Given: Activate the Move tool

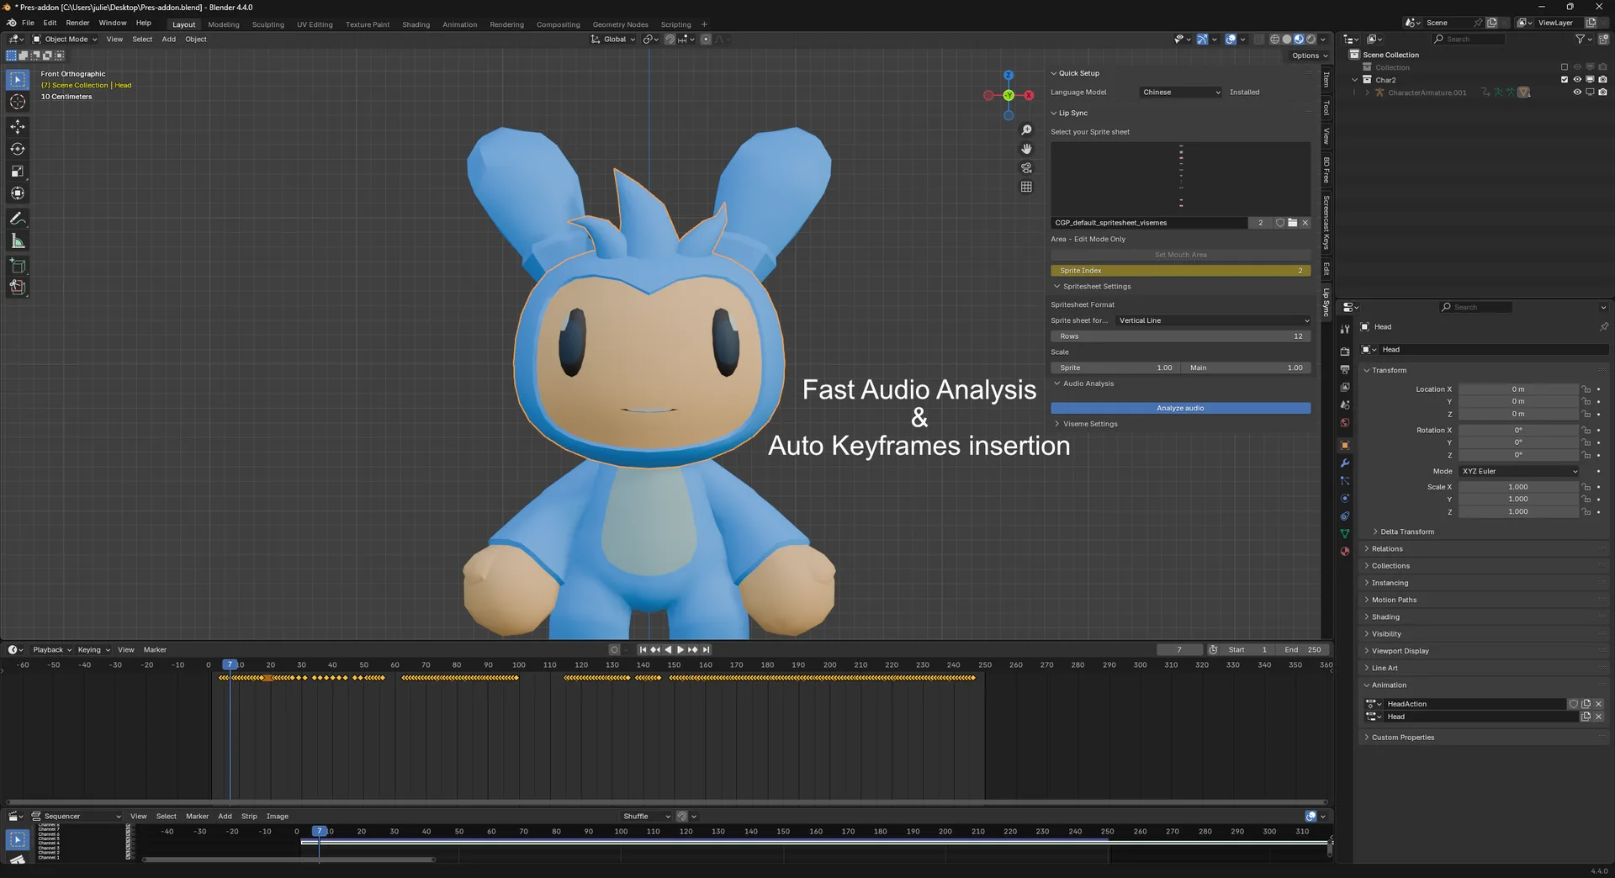Looking at the screenshot, I should [x=18, y=126].
